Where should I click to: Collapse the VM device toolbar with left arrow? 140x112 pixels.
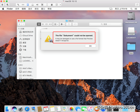point(60,5)
